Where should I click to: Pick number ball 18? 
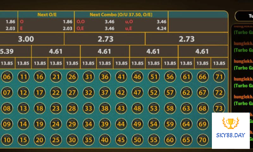[39, 108]
